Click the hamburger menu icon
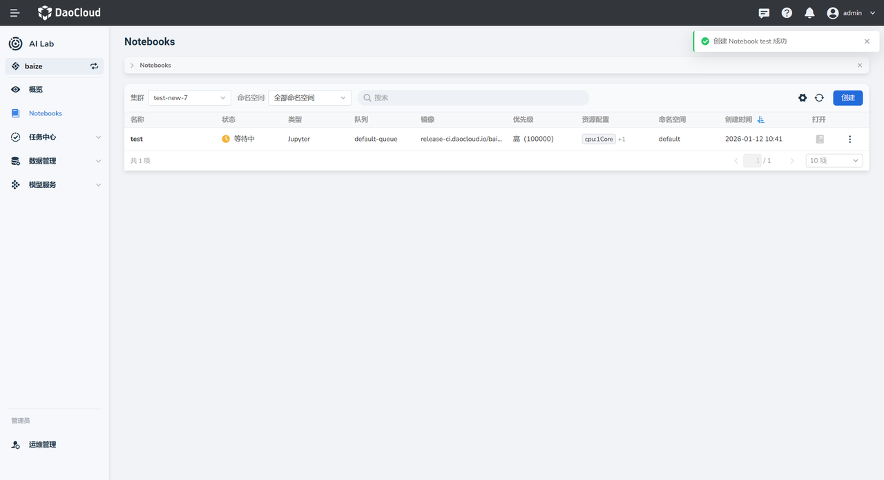 [x=15, y=13]
